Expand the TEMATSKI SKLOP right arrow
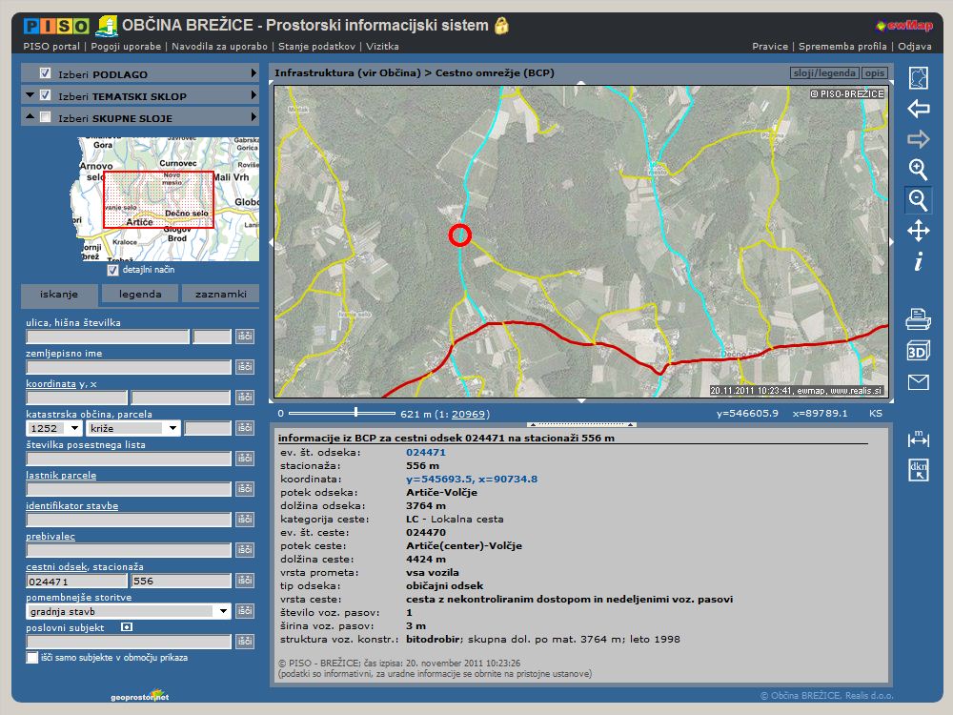Screen dimensions: 953x715 coord(253,95)
